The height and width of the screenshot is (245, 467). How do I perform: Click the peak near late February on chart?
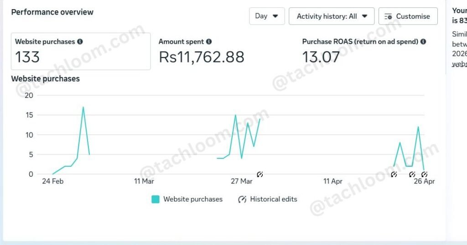click(x=83, y=107)
